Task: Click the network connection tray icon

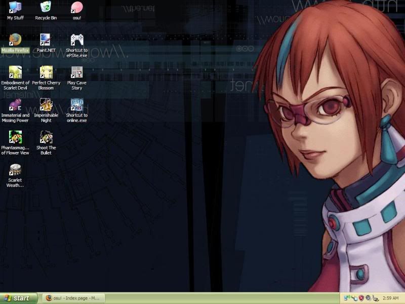Action: tap(355, 298)
